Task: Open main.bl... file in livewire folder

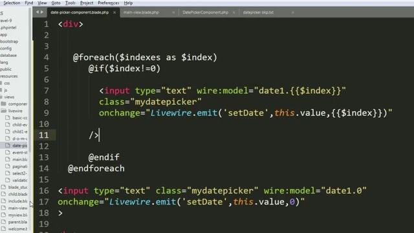Action: point(20,159)
